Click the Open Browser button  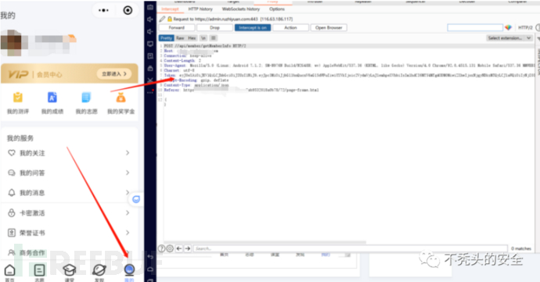(x=329, y=27)
